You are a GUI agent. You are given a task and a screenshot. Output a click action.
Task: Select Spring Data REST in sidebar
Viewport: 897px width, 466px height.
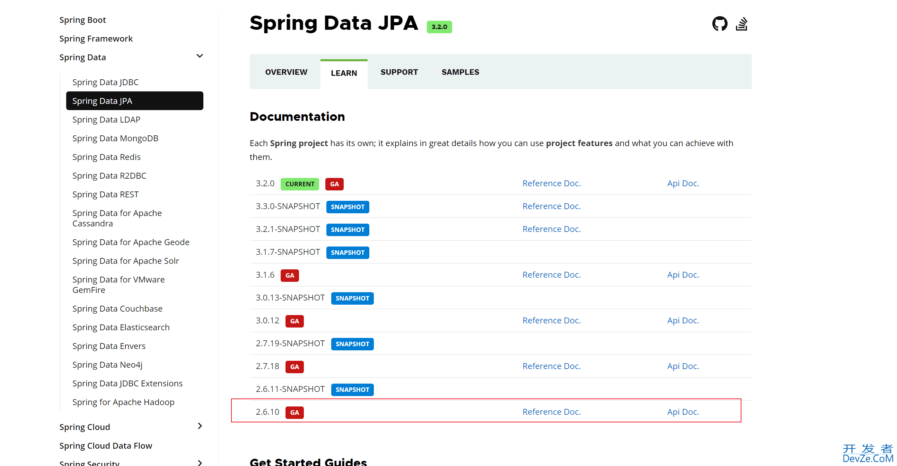point(105,195)
